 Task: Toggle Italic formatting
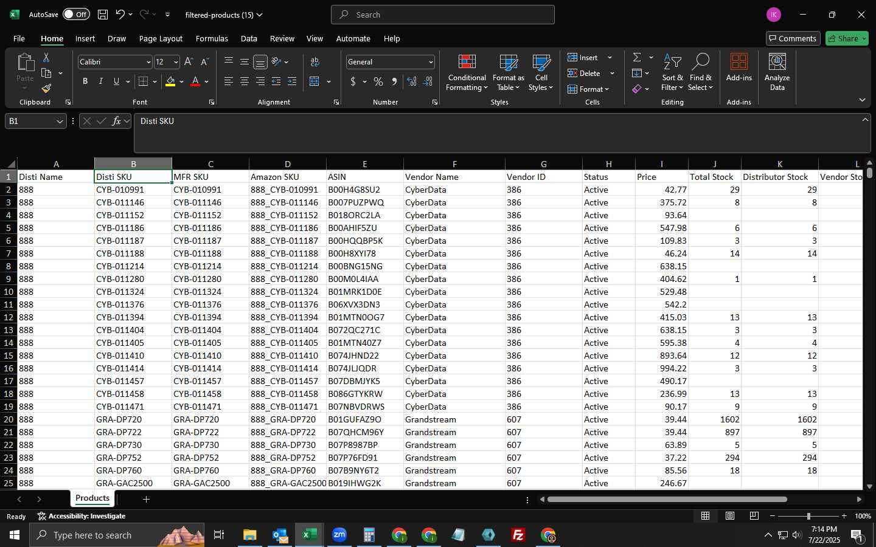[100, 81]
